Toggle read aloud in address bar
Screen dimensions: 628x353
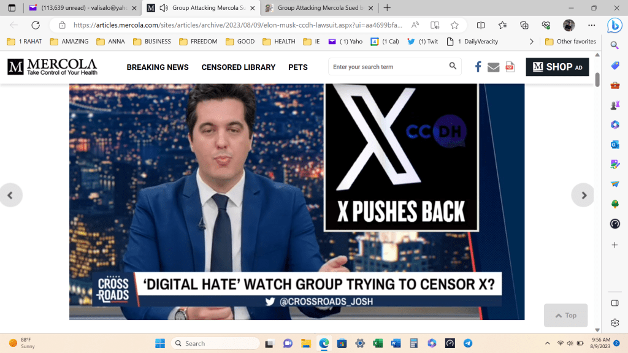pos(415,25)
